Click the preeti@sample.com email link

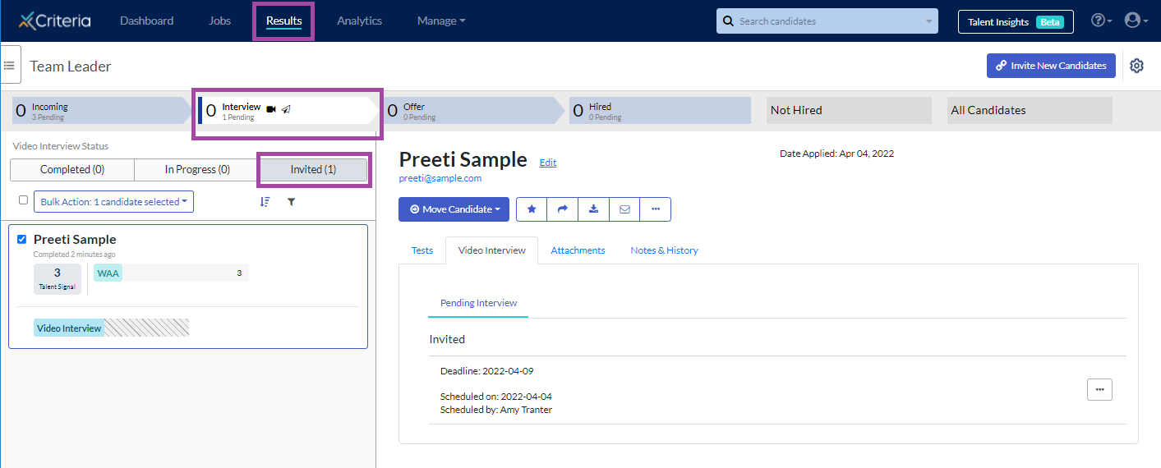coord(440,178)
